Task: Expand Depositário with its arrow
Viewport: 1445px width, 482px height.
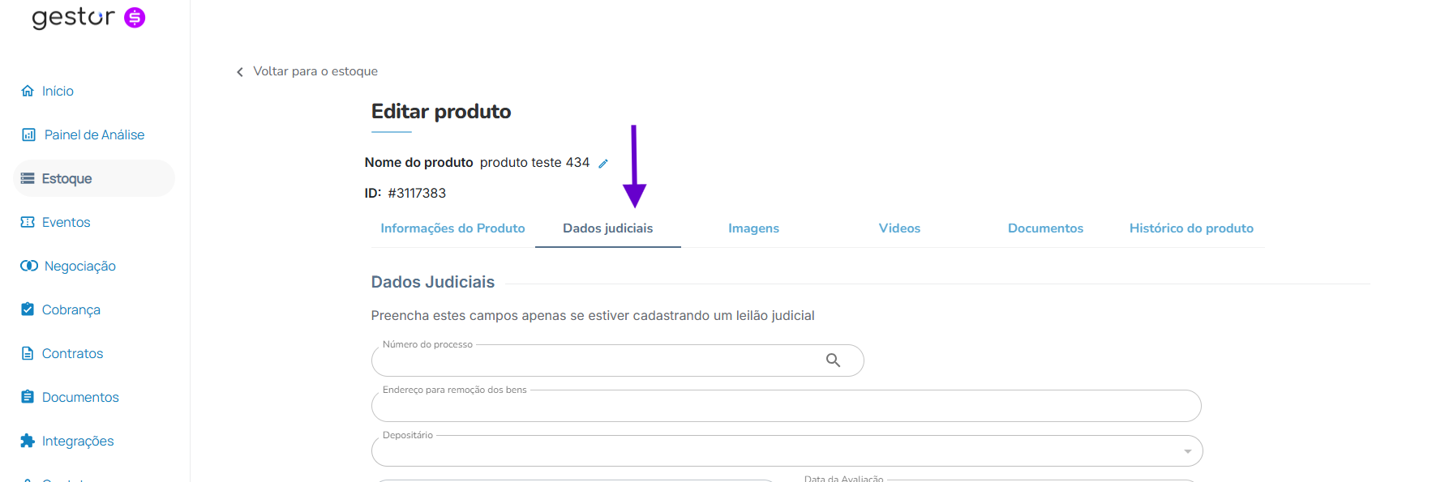Action: tap(1187, 451)
